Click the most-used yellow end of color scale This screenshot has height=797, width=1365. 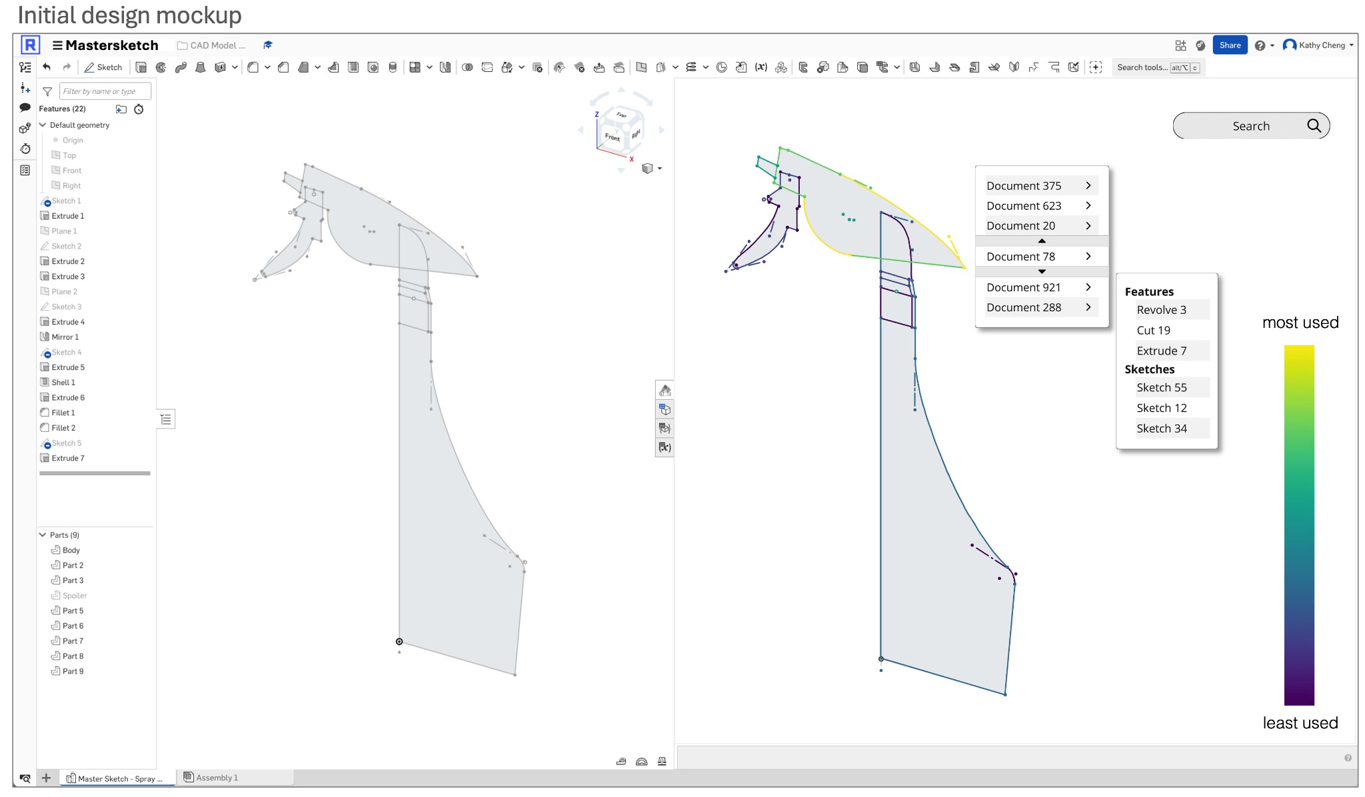pyautogui.click(x=1298, y=353)
